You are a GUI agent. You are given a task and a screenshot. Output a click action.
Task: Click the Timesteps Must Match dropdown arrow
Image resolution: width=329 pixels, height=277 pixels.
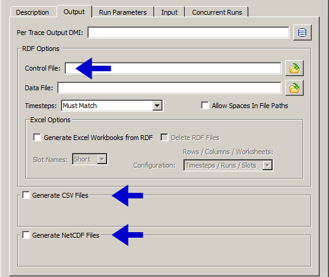coord(157,106)
